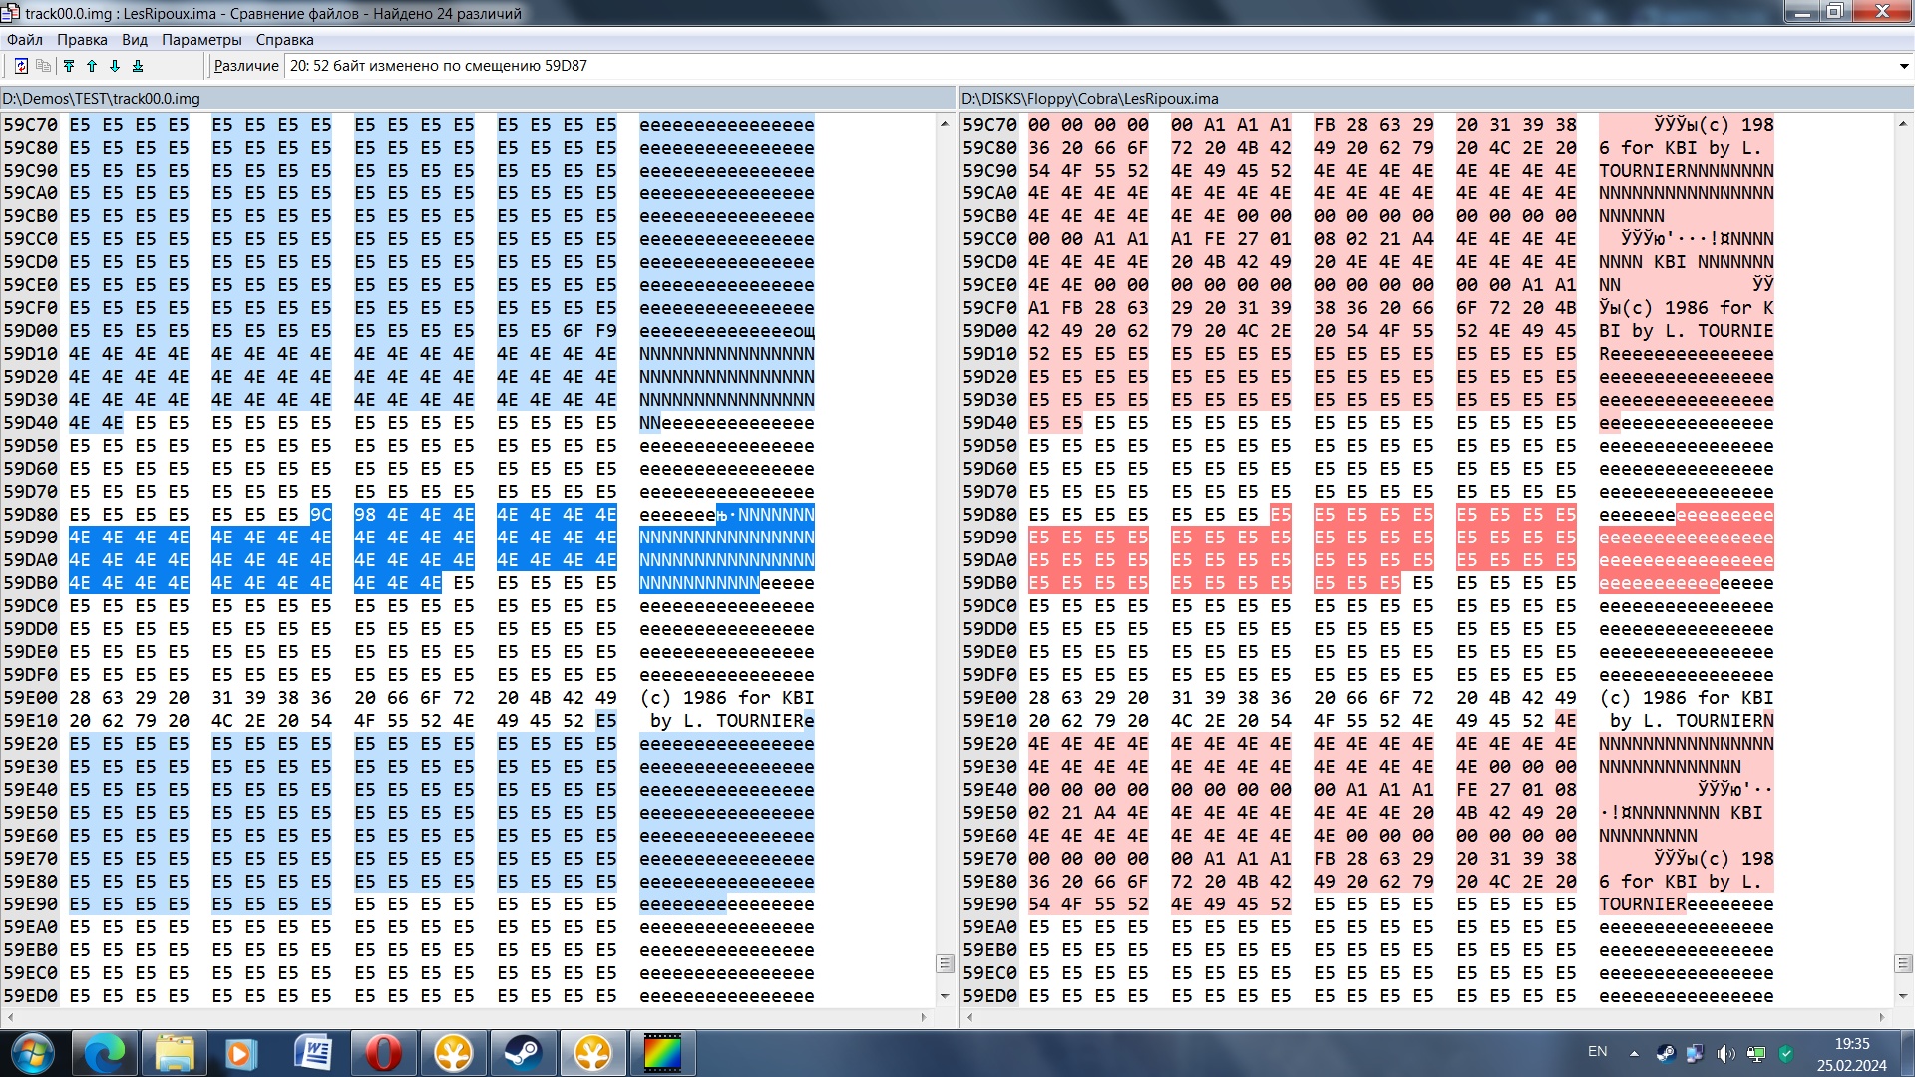Click left pane scroll-down arrow
The width and height of the screenshot is (1915, 1077).
(945, 996)
